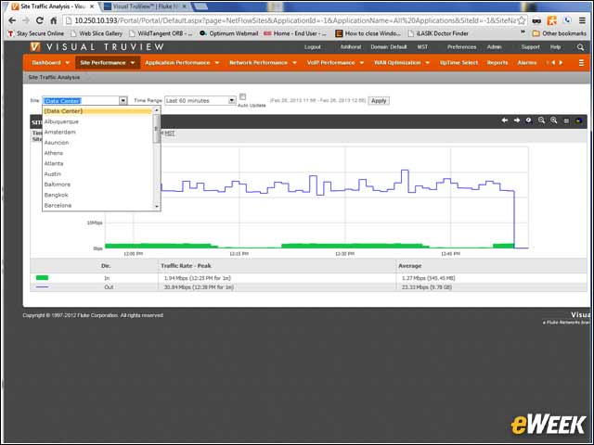Close the Site Traffic Analysis tab
Image resolution: width=594 pixels, height=445 pixels.
point(92,6)
